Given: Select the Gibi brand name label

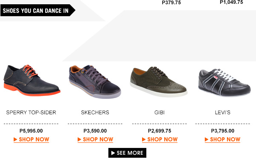Looking at the screenshot, I should 160,113.
